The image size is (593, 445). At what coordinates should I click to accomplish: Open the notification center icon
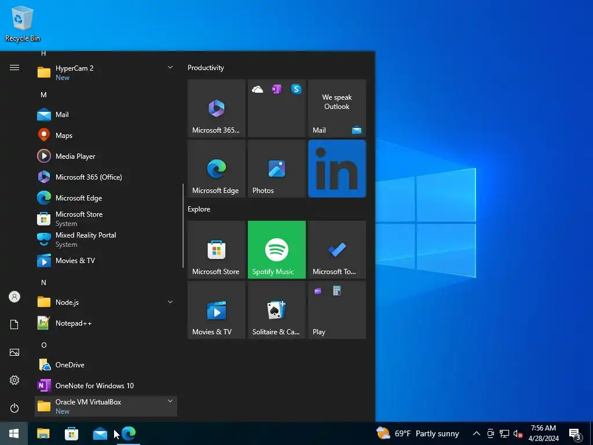point(575,434)
